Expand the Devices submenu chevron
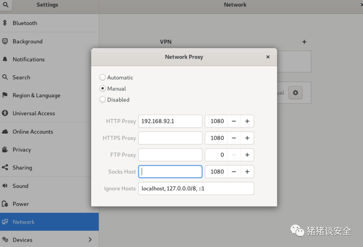This screenshot has width=363, height=247. 90,240
